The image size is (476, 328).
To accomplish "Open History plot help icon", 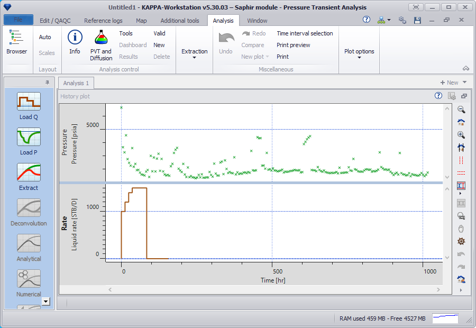I will coord(438,96).
